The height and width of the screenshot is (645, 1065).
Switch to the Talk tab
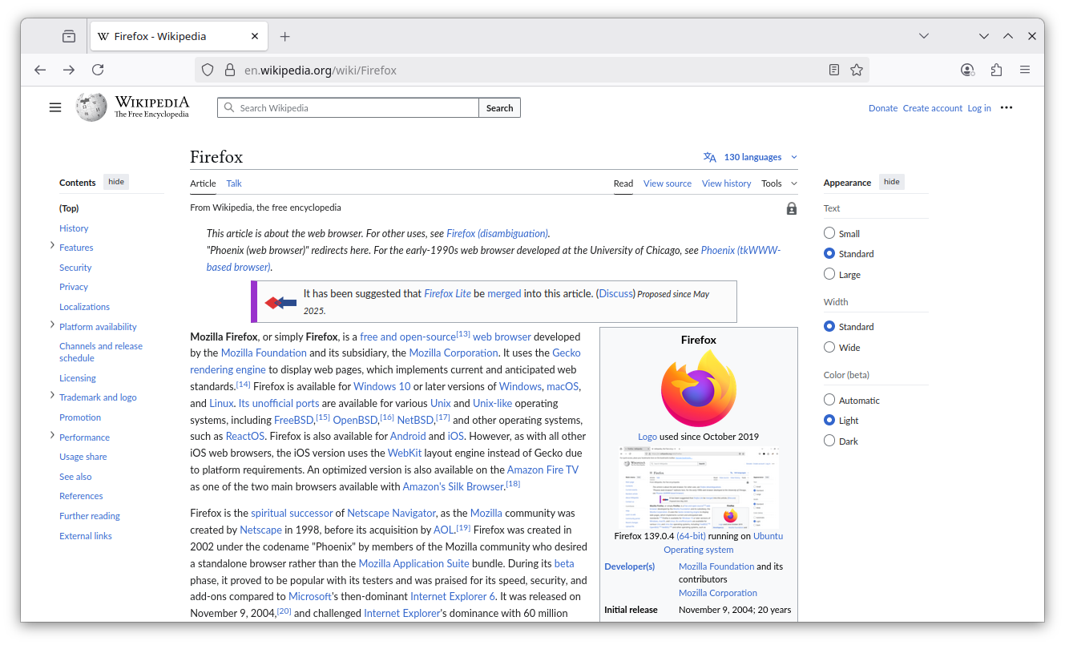(x=234, y=183)
